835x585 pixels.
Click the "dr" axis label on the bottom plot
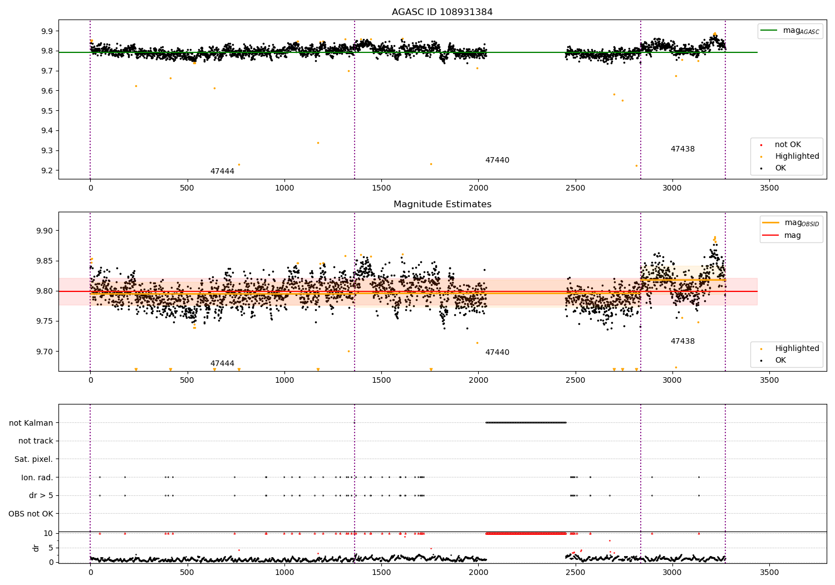point(36,548)
